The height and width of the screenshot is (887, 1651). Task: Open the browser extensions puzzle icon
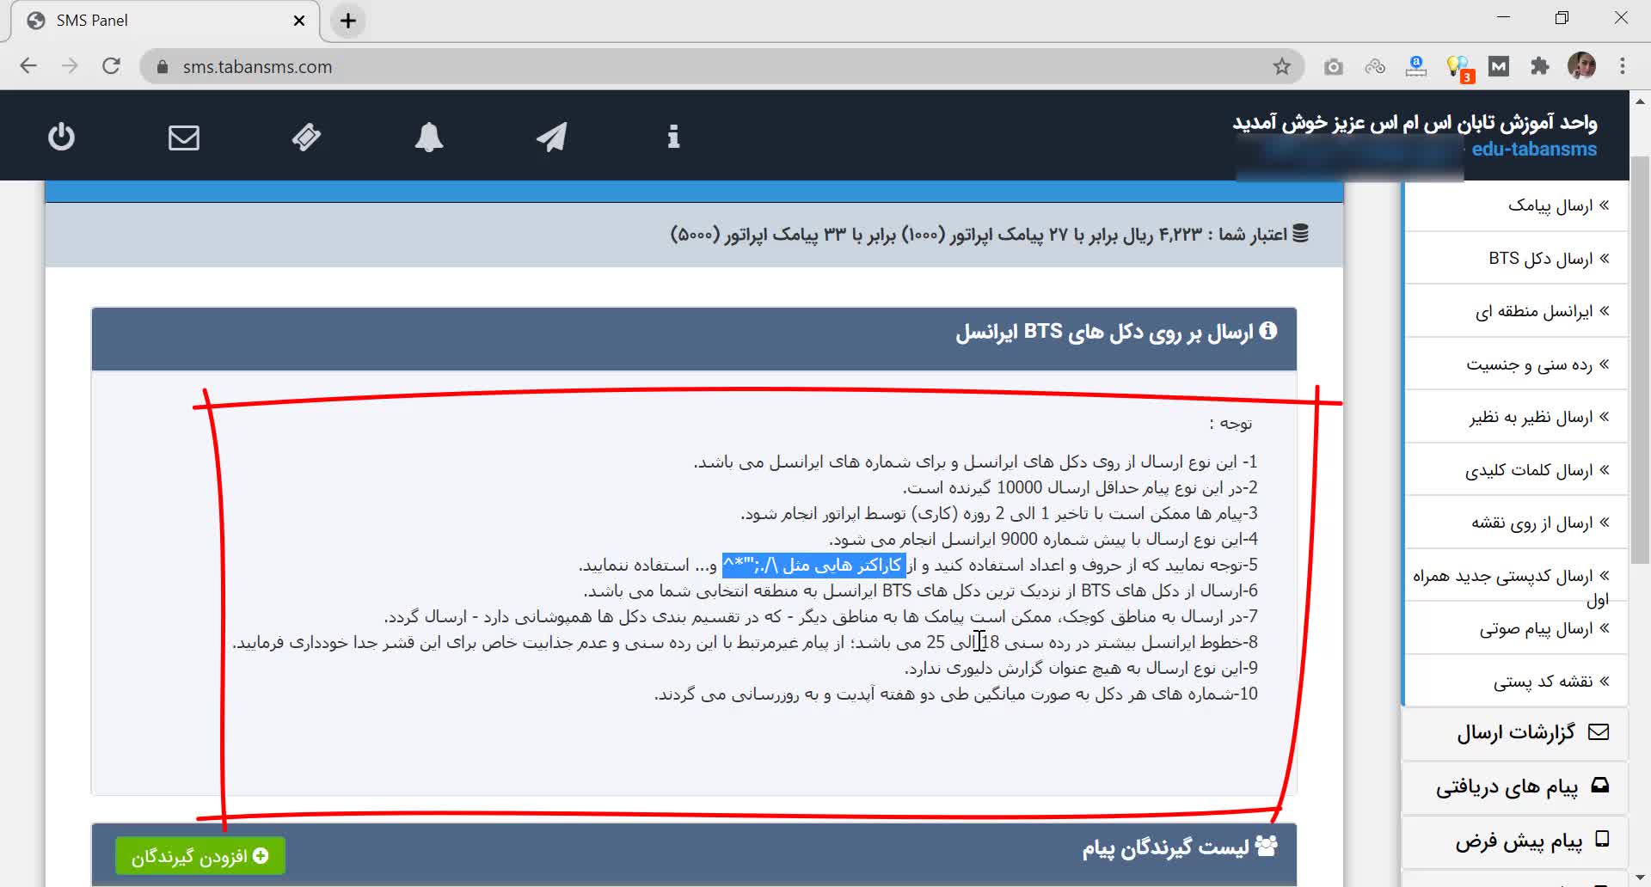[1539, 66]
